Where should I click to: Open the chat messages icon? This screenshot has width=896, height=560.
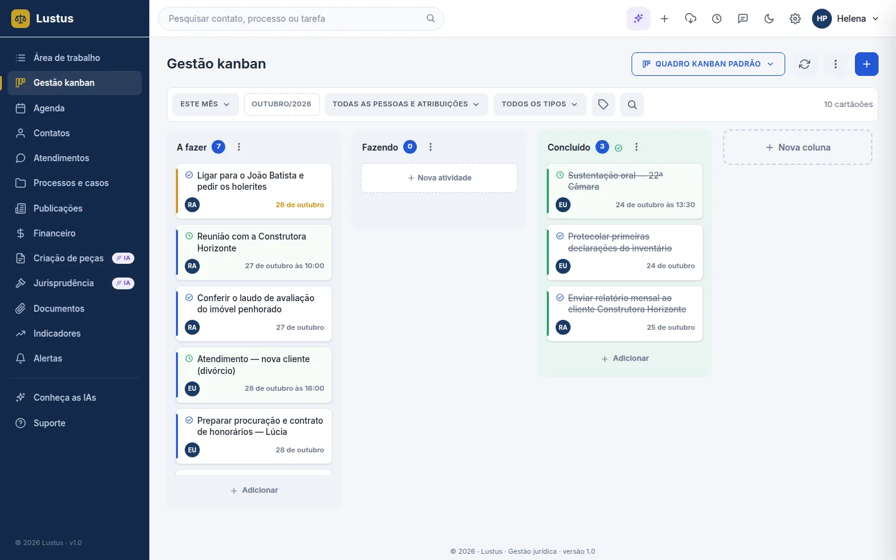pos(743,19)
